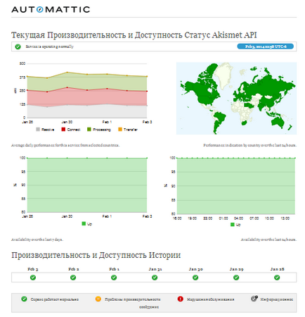
Task: Click the Jan 30 history status checkmark
Action: [x=195, y=278]
